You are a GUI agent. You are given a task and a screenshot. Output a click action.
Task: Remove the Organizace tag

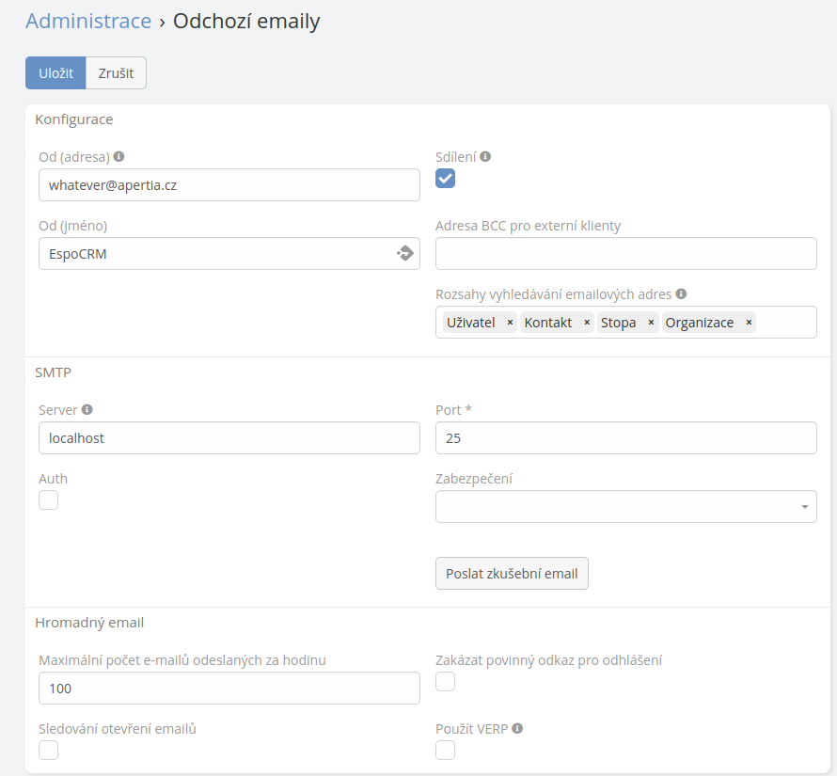pos(749,323)
